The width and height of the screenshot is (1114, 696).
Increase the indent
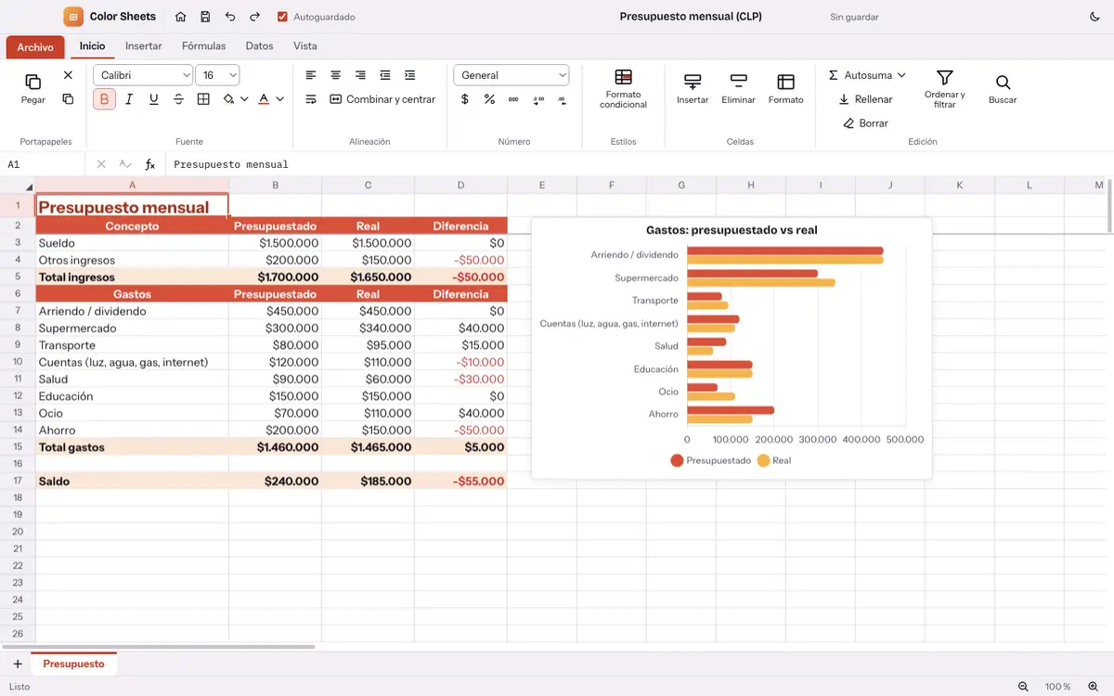[x=409, y=75]
